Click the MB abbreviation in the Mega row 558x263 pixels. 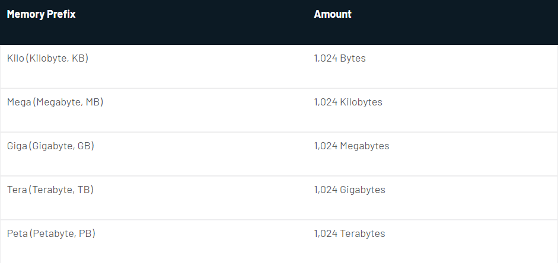point(93,102)
